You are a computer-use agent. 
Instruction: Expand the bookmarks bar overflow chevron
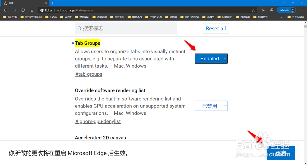click(282, 17)
